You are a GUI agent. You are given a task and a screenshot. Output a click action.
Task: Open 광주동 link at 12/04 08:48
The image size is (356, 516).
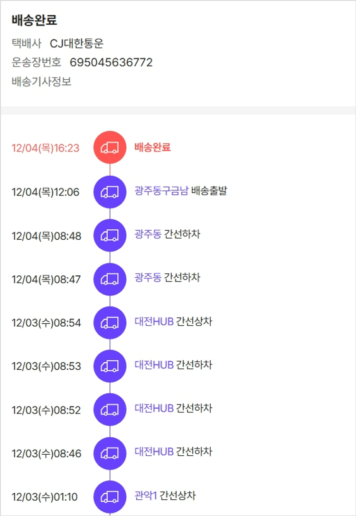[x=148, y=235]
